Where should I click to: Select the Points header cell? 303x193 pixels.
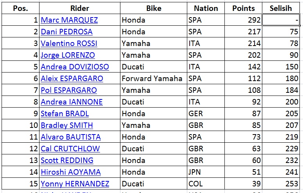(x=243, y=8)
